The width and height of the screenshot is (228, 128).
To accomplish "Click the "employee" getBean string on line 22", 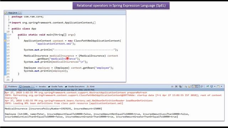I will [x=103, y=68].
